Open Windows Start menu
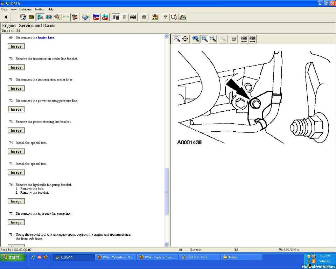This screenshot has width=336, height=269. (13, 257)
